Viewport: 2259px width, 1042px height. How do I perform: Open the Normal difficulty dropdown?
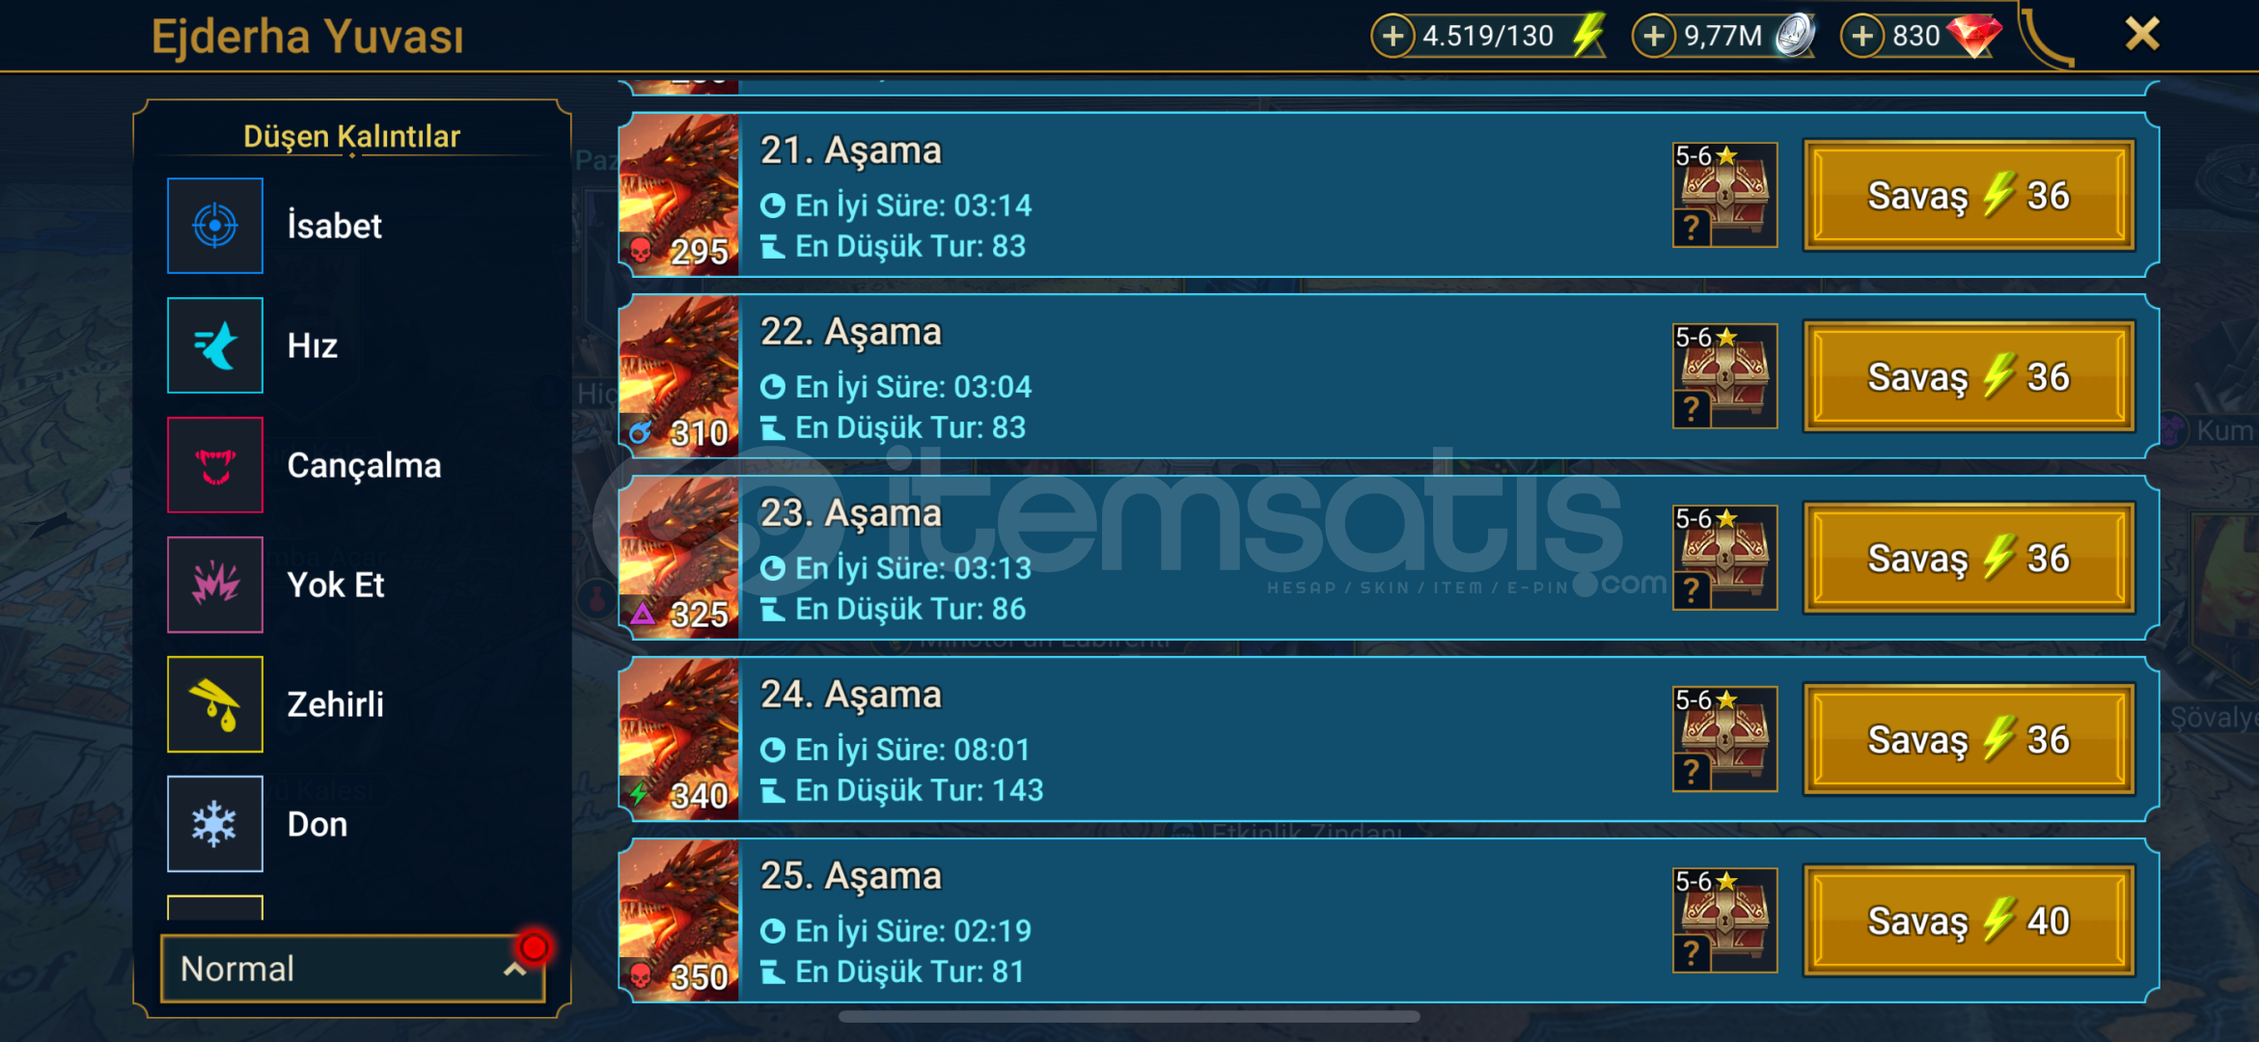pyautogui.click(x=353, y=969)
